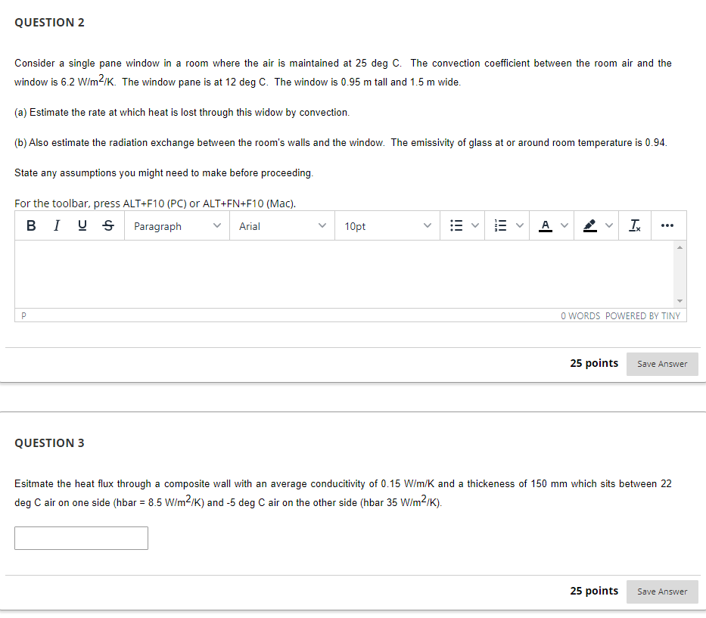This screenshot has width=706, height=618.
Task: Click part (b) radiation exchange text
Action: [341, 143]
